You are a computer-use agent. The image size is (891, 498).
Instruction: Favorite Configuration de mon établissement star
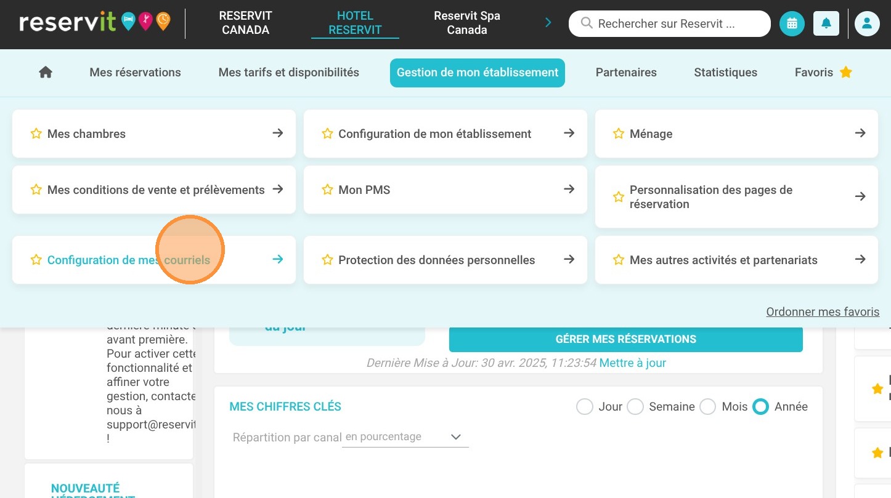[x=328, y=134]
